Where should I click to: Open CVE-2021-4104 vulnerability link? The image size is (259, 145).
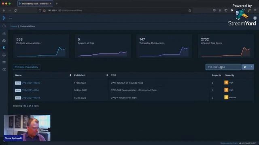pos(30,90)
